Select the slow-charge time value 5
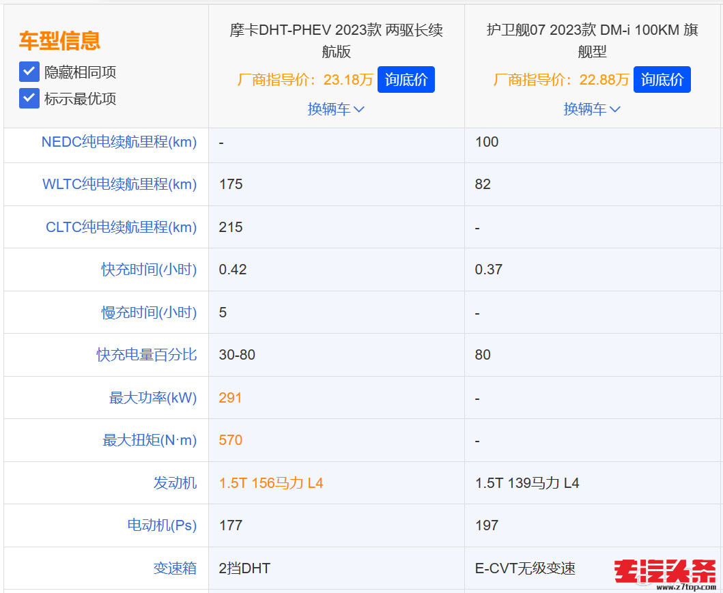Image resolution: width=723 pixels, height=593 pixels. click(223, 313)
